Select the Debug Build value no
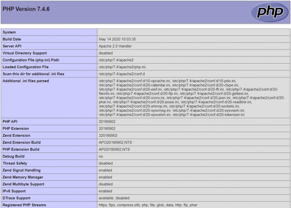 101,156
